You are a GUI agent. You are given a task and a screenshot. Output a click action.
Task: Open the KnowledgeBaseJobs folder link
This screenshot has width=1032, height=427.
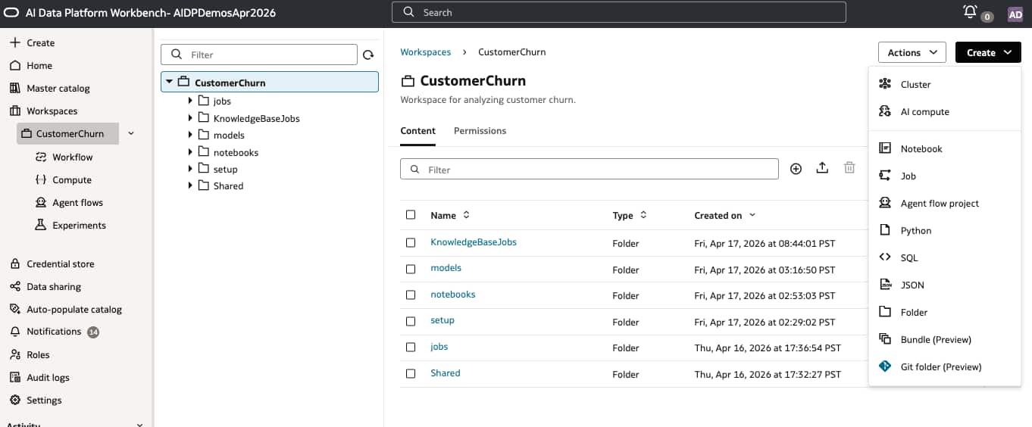[x=474, y=242]
